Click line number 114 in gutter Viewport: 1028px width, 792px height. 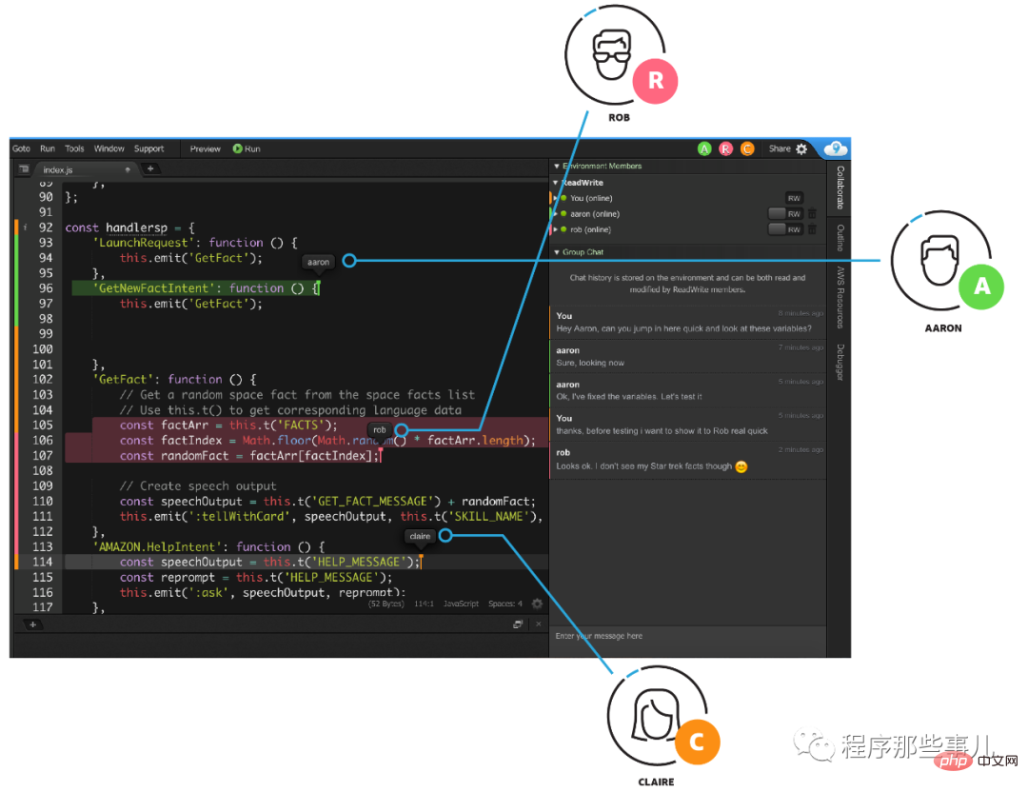[43, 562]
